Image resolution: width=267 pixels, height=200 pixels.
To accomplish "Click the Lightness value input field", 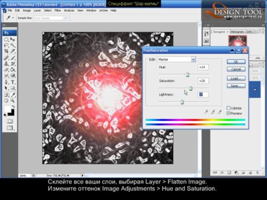I will (x=203, y=94).
